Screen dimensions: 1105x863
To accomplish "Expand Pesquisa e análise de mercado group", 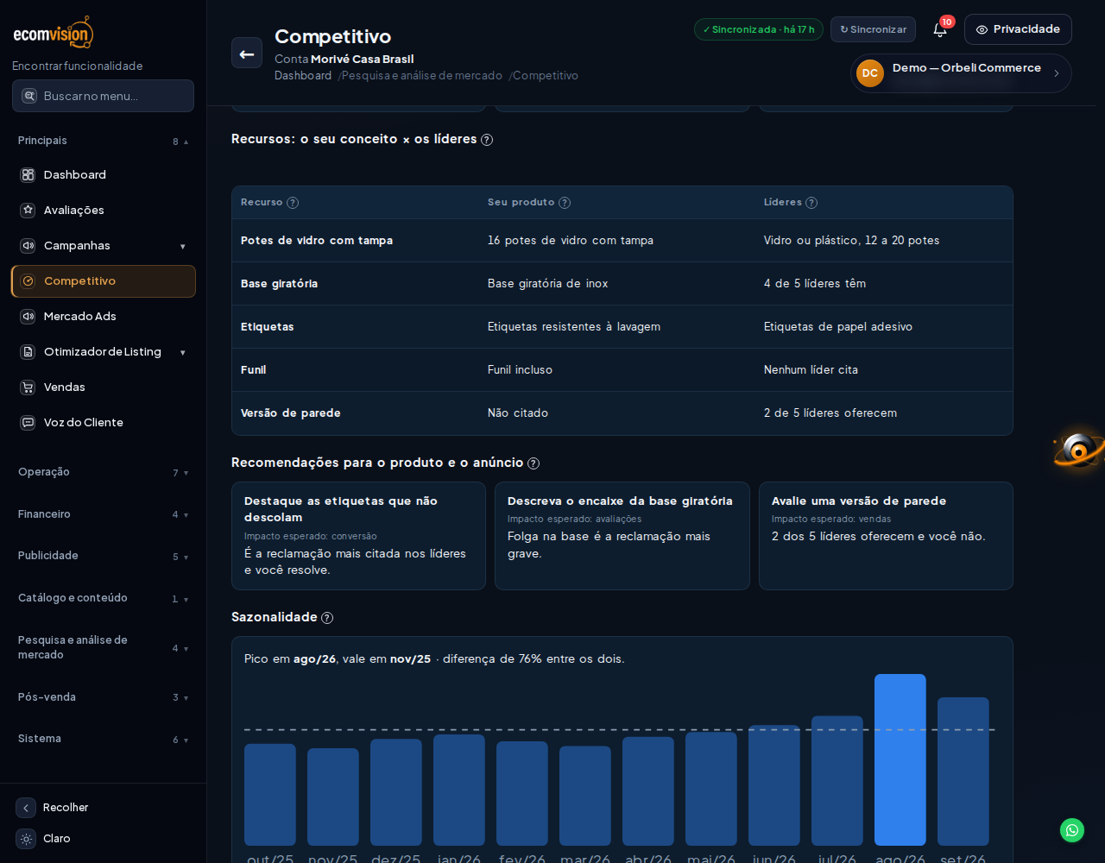I will tap(104, 647).
